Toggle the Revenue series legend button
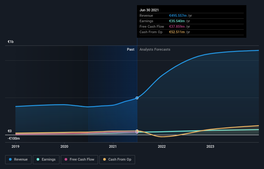This screenshot has width=264, height=169. [18, 160]
